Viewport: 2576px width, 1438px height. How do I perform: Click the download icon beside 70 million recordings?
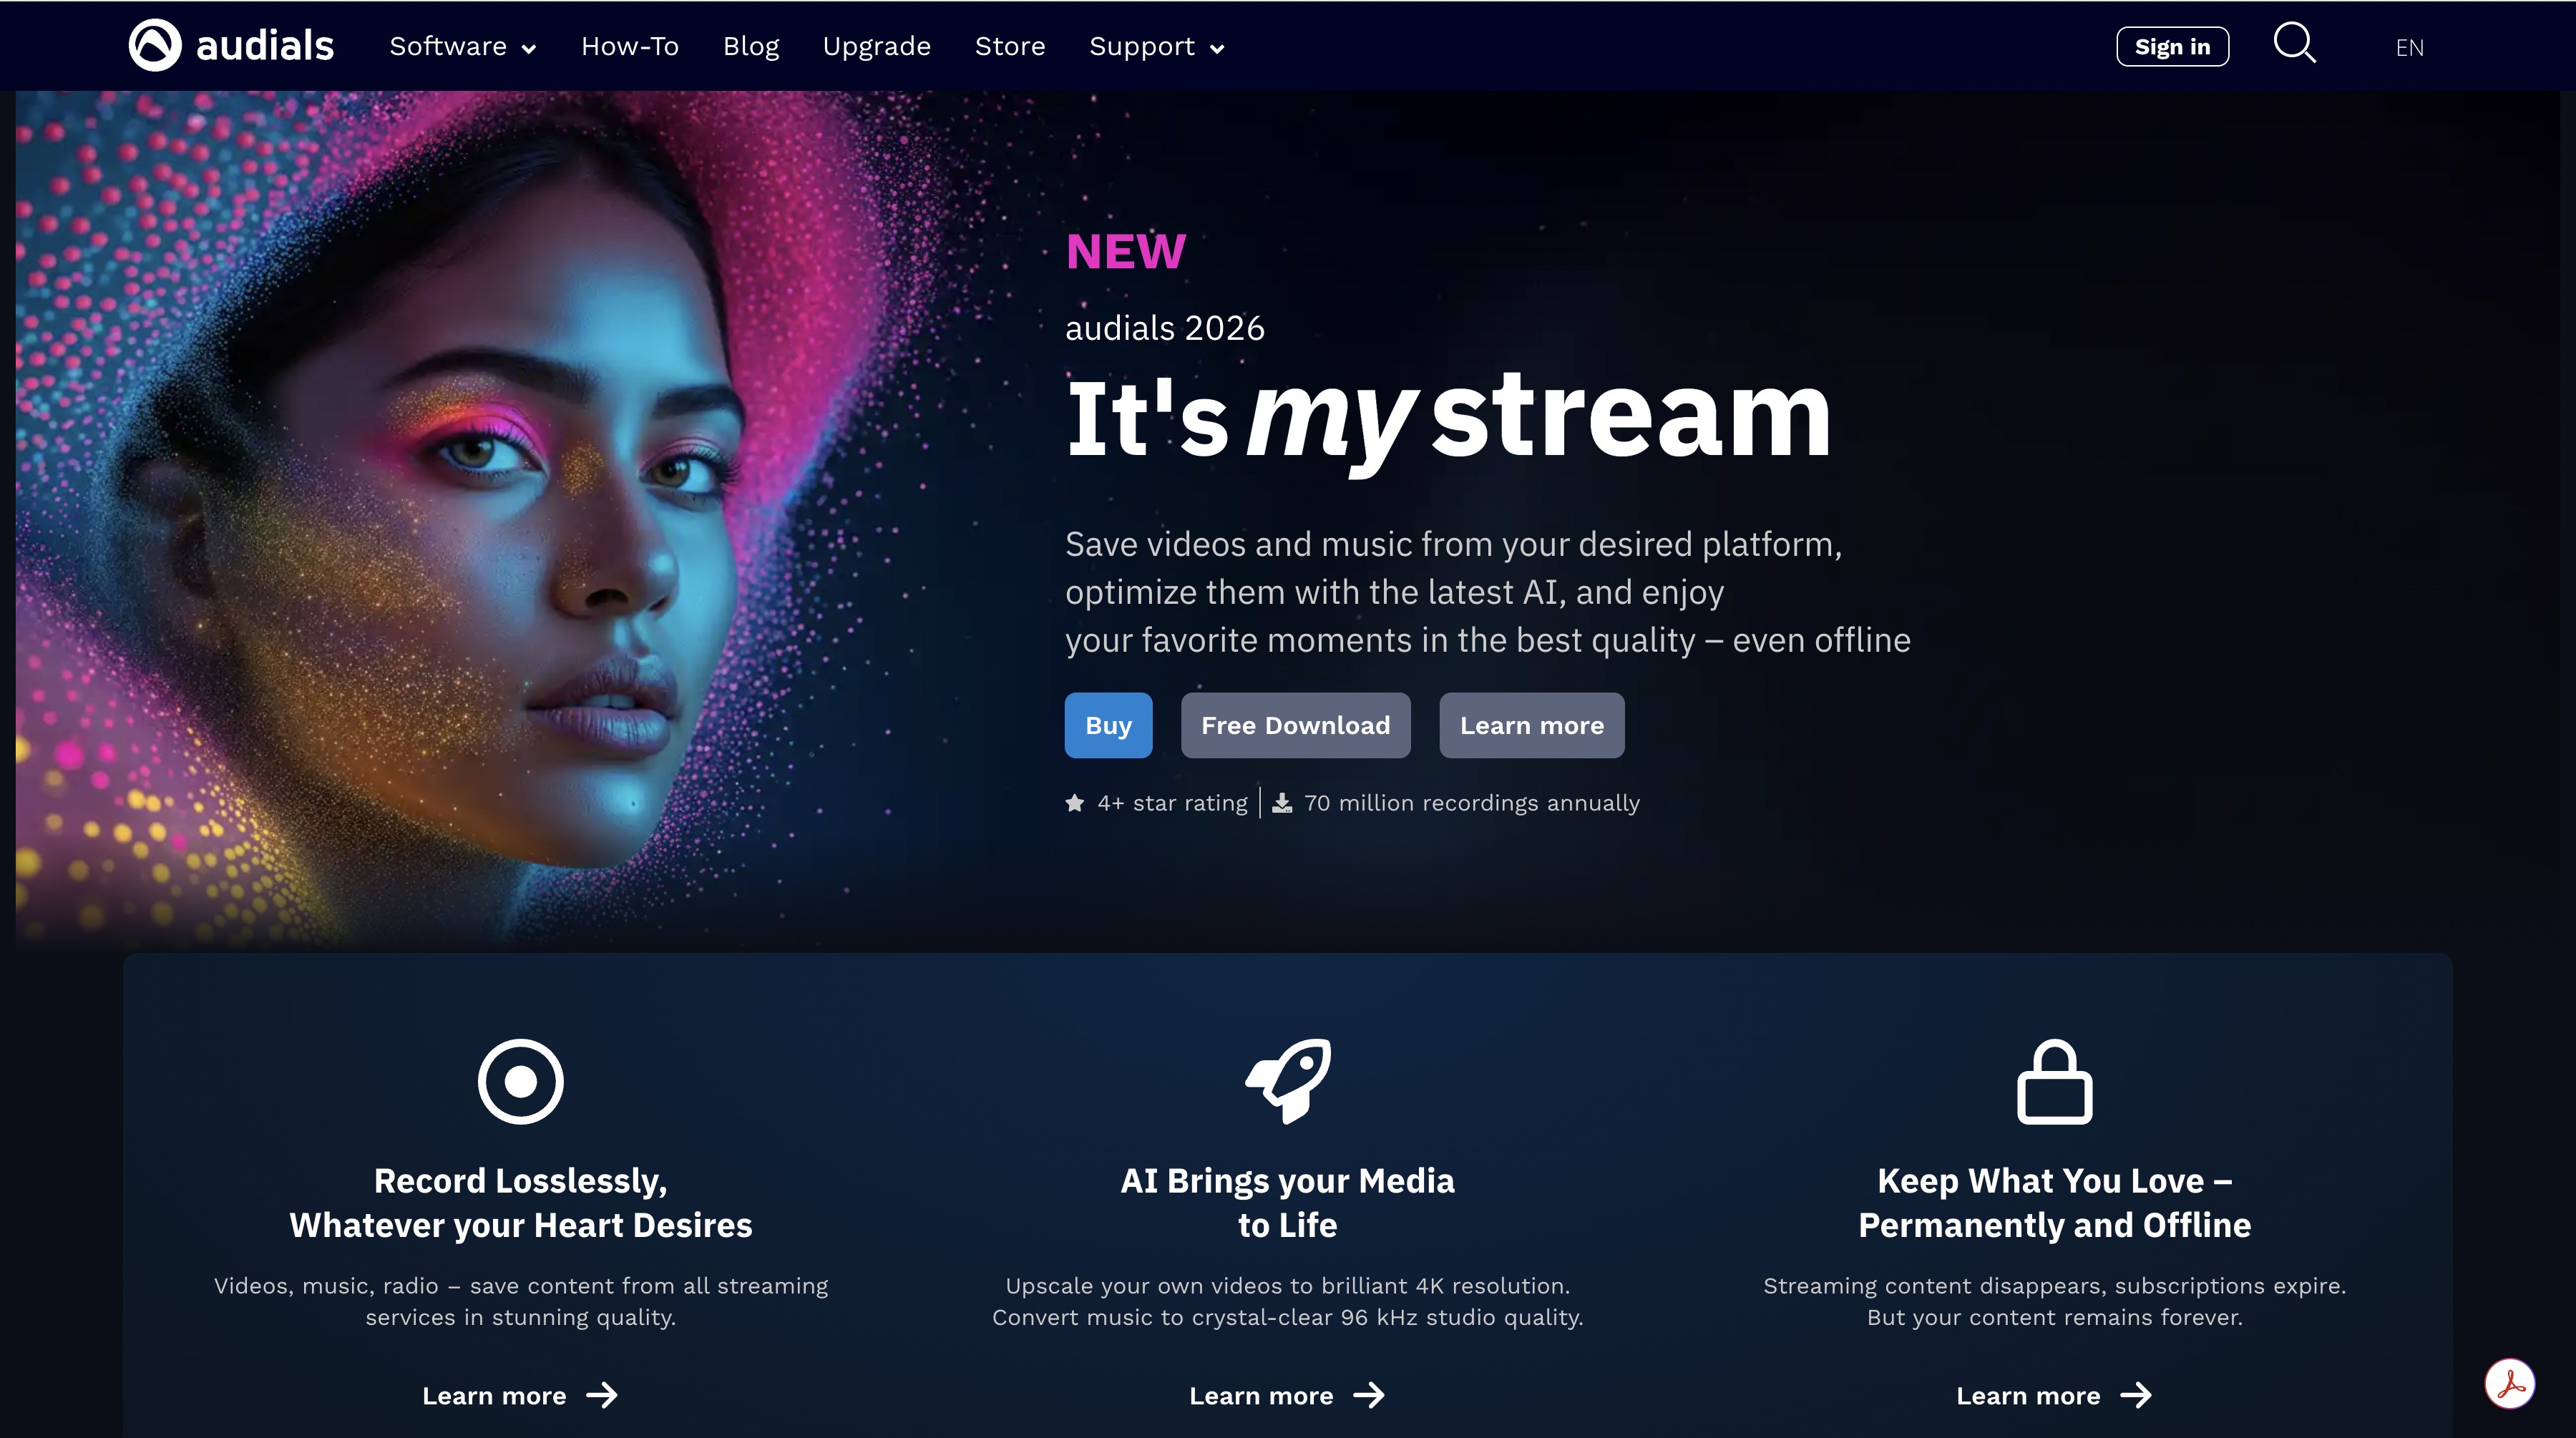(1282, 801)
